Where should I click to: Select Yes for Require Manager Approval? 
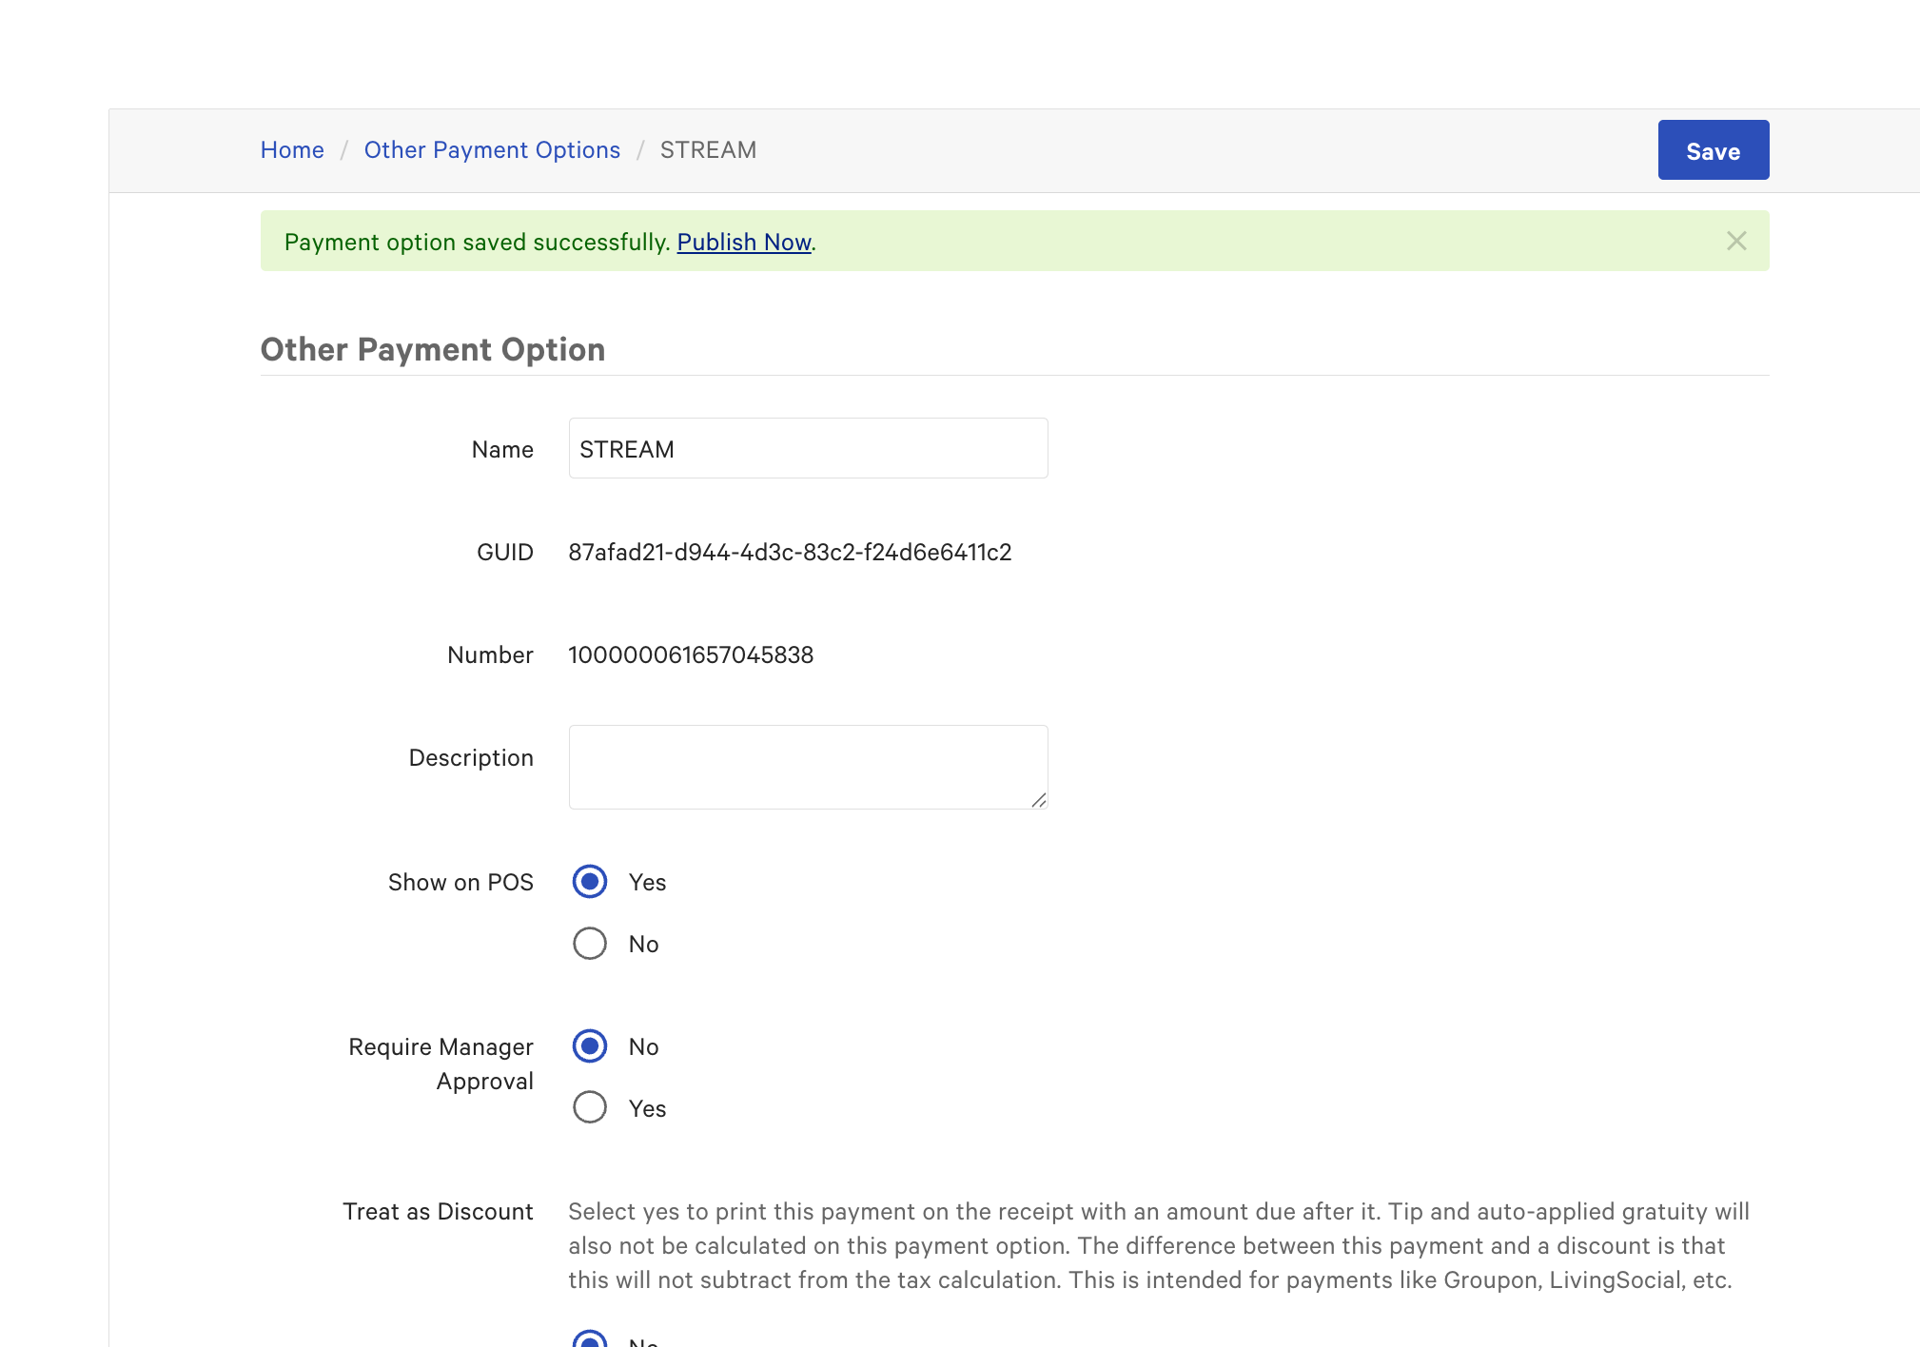point(590,1107)
